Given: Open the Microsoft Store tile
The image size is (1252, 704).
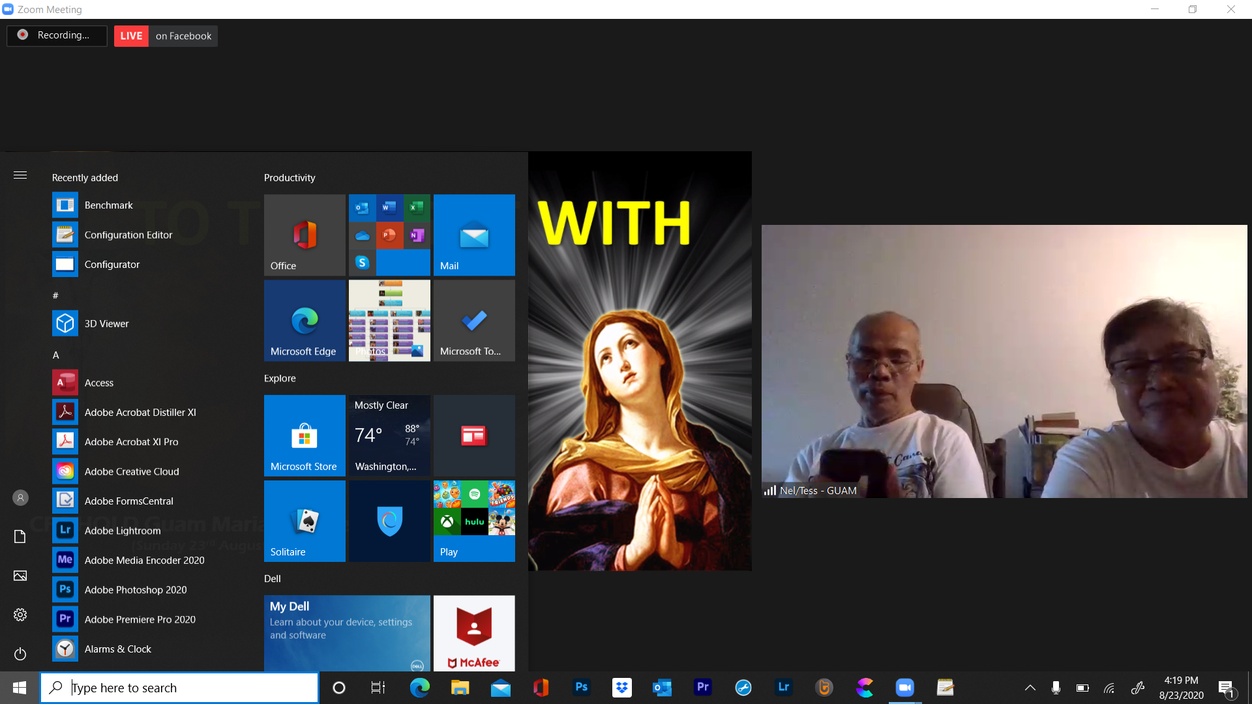Looking at the screenshot, I should (305, 435).
